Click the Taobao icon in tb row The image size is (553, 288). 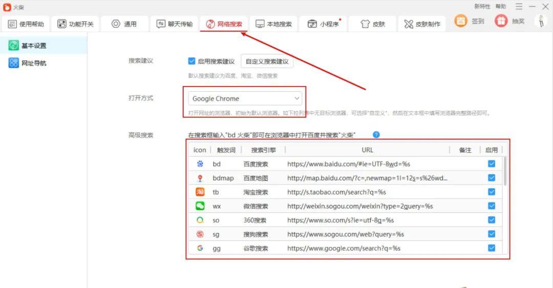tap(200, 192)
